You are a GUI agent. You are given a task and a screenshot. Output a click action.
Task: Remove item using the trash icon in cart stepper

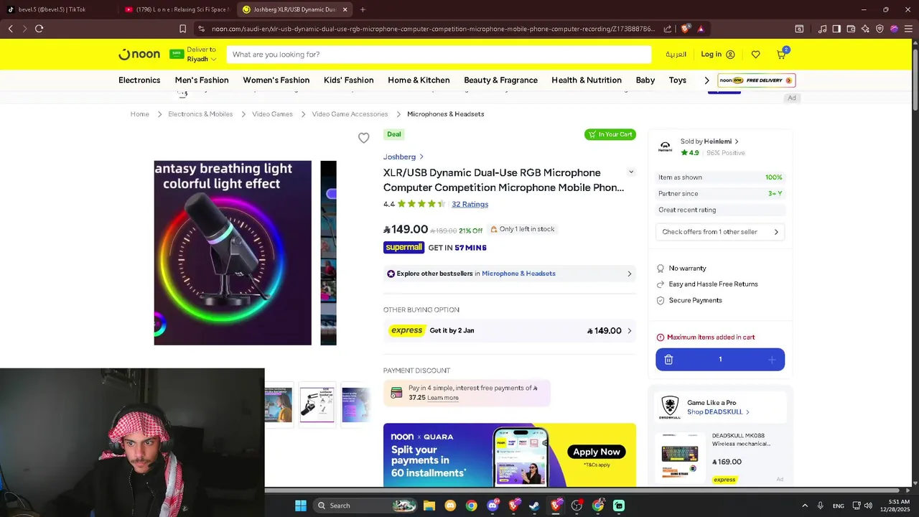668,360
